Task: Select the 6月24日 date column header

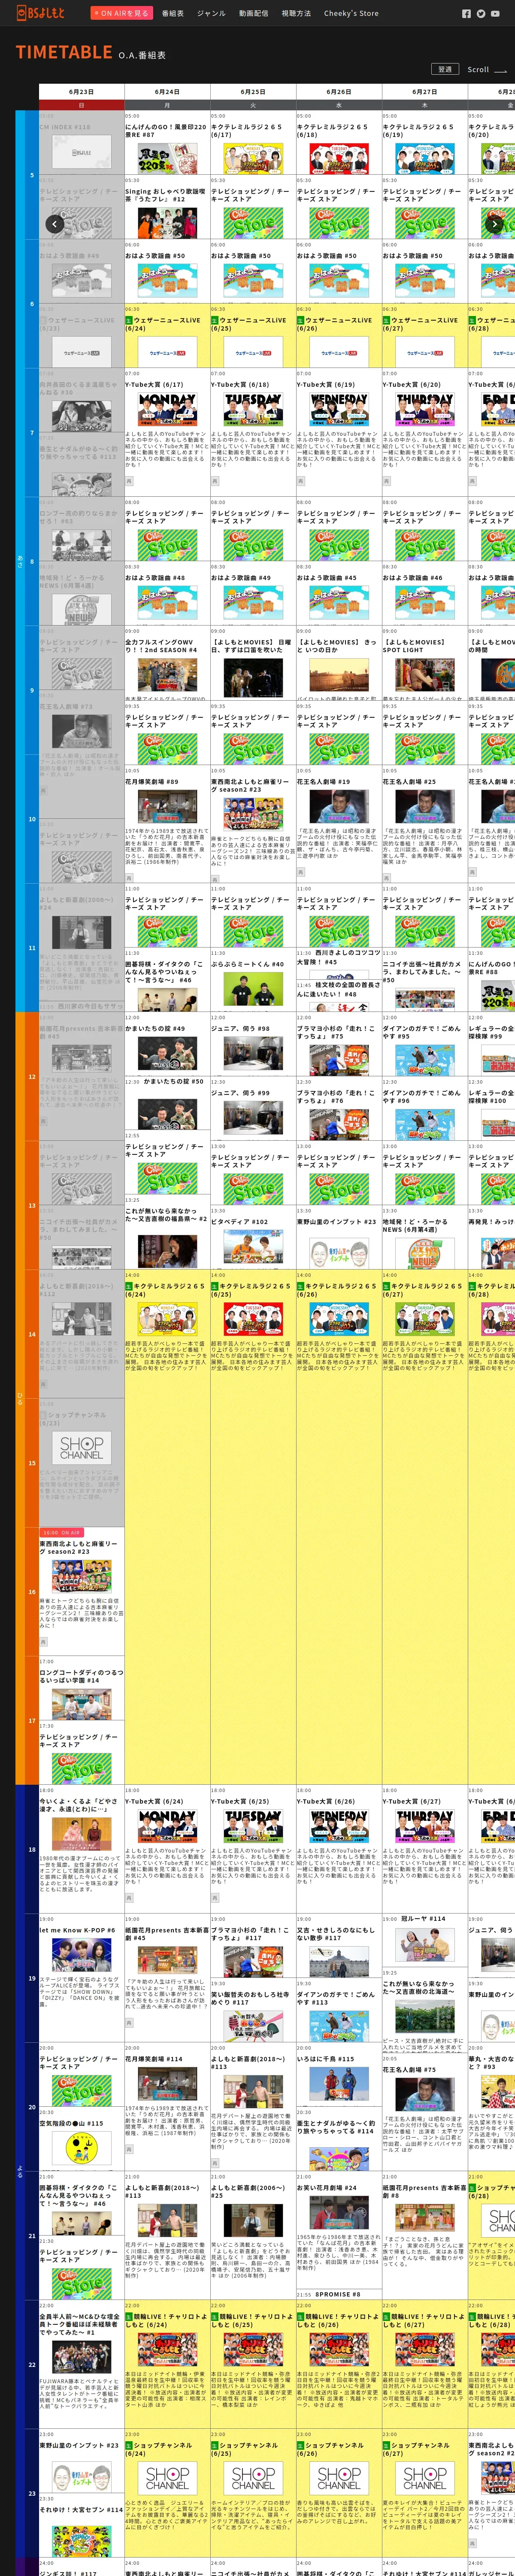Action: point(167,92)
